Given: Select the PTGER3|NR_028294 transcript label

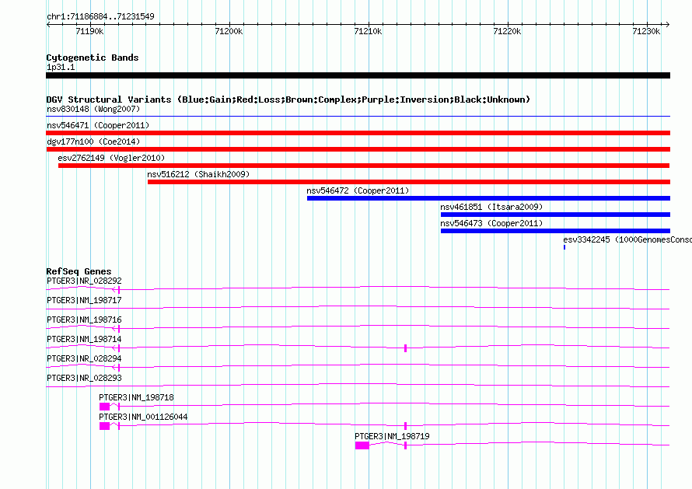Looking at the screenshot, I should (84, 358).
